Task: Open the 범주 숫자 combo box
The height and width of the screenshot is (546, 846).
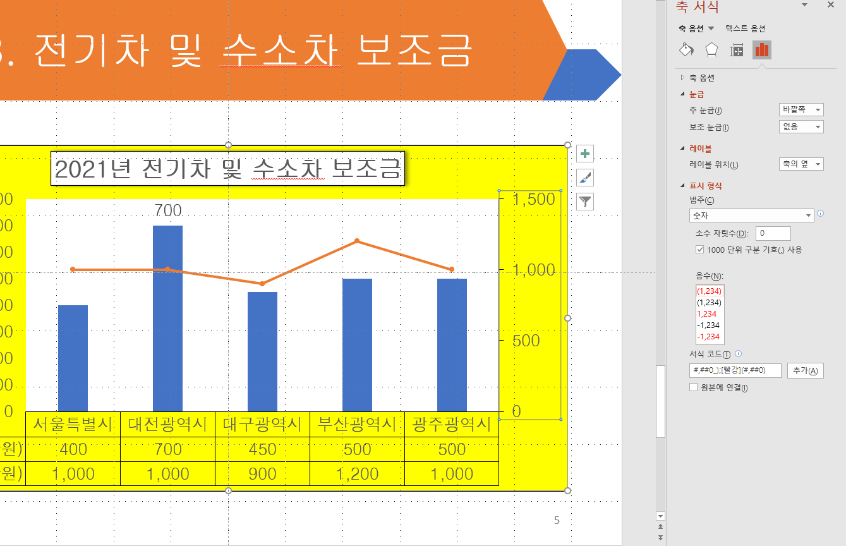Action: tap(751, 215)
